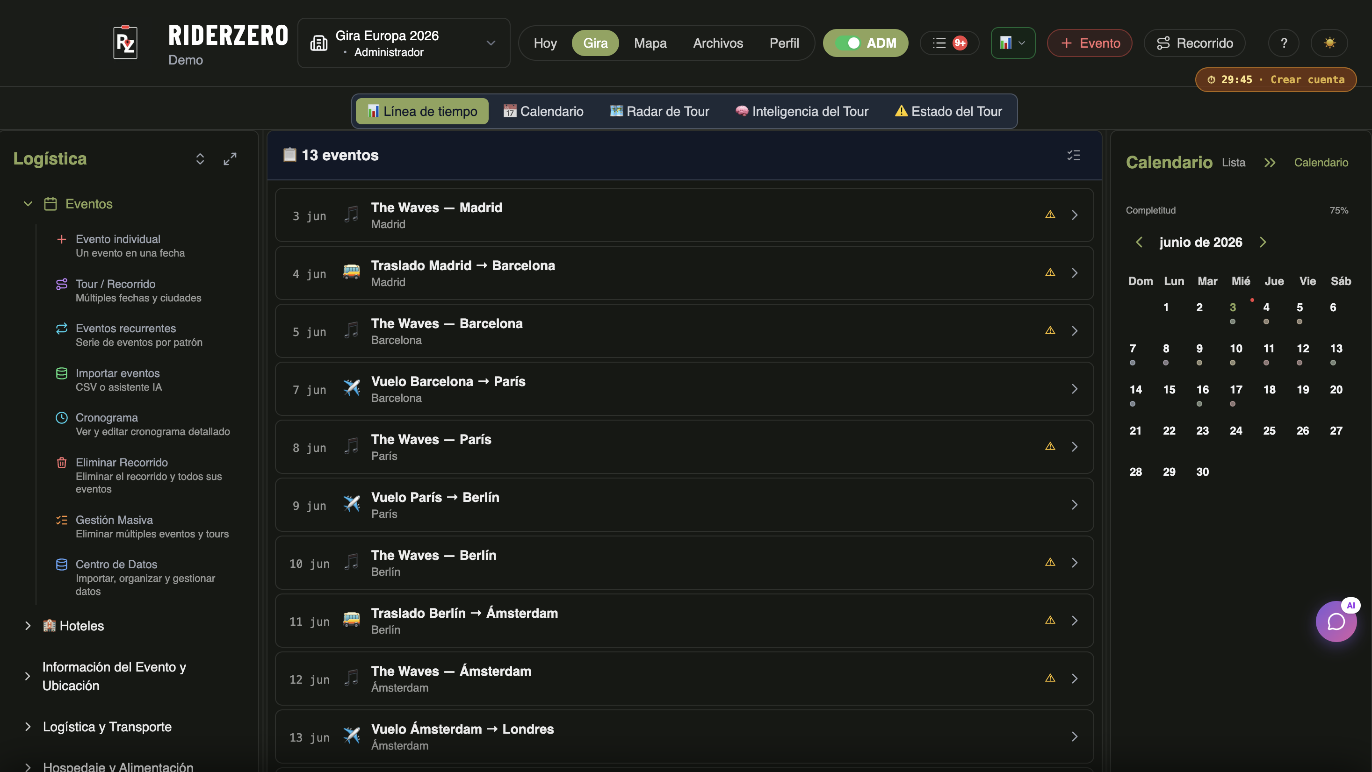Expand Información del Evento y Ubicación
The image size is (1372, 772).
click(28, 676)
